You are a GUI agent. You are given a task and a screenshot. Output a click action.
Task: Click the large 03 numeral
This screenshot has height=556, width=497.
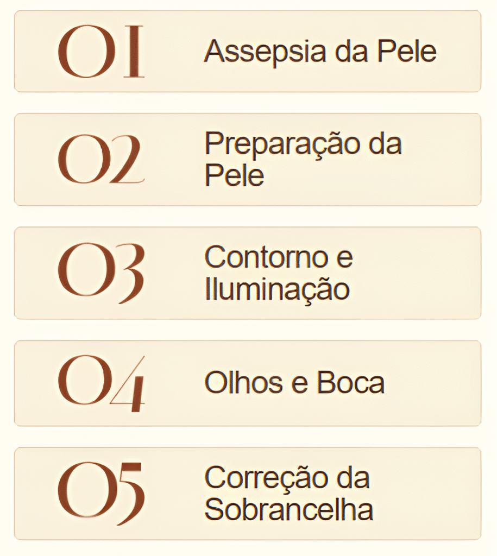101,273
